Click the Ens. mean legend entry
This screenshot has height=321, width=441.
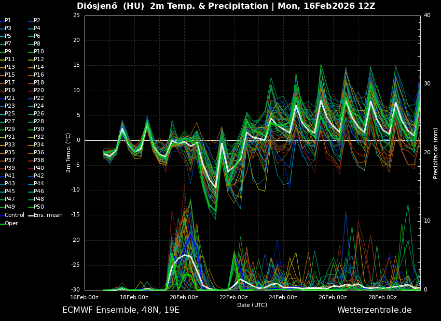coord(48,215)
